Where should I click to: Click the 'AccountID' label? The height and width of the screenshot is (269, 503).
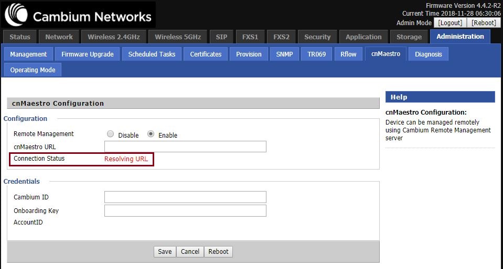[x=28, y=222]
